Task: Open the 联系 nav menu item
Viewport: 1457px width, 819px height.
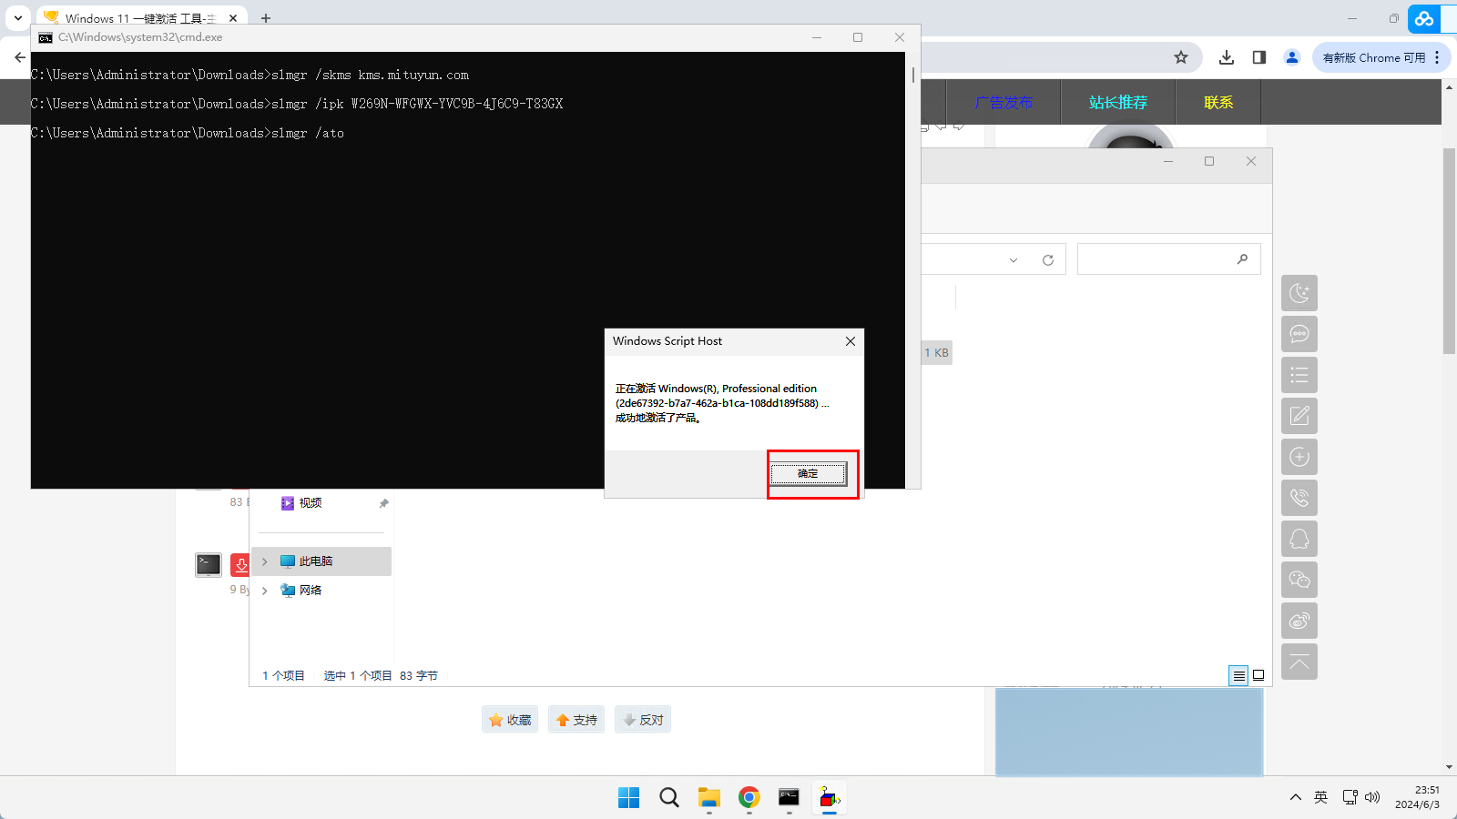Action: click(x=1218, y=102)
